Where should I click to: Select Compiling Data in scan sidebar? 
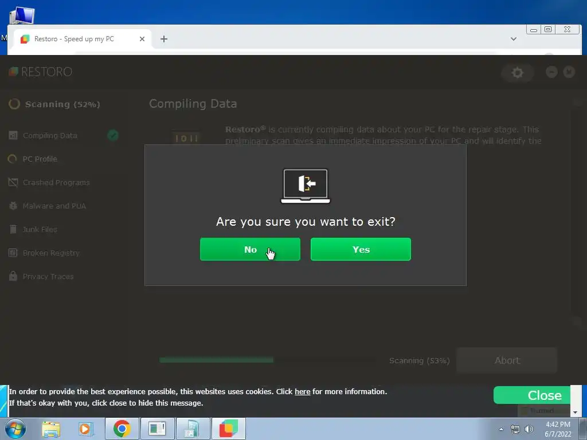(50, 135)
